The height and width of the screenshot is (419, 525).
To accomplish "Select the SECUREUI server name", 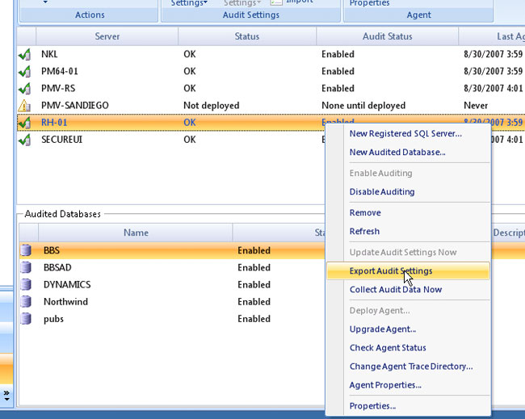I will pos(62,140).
